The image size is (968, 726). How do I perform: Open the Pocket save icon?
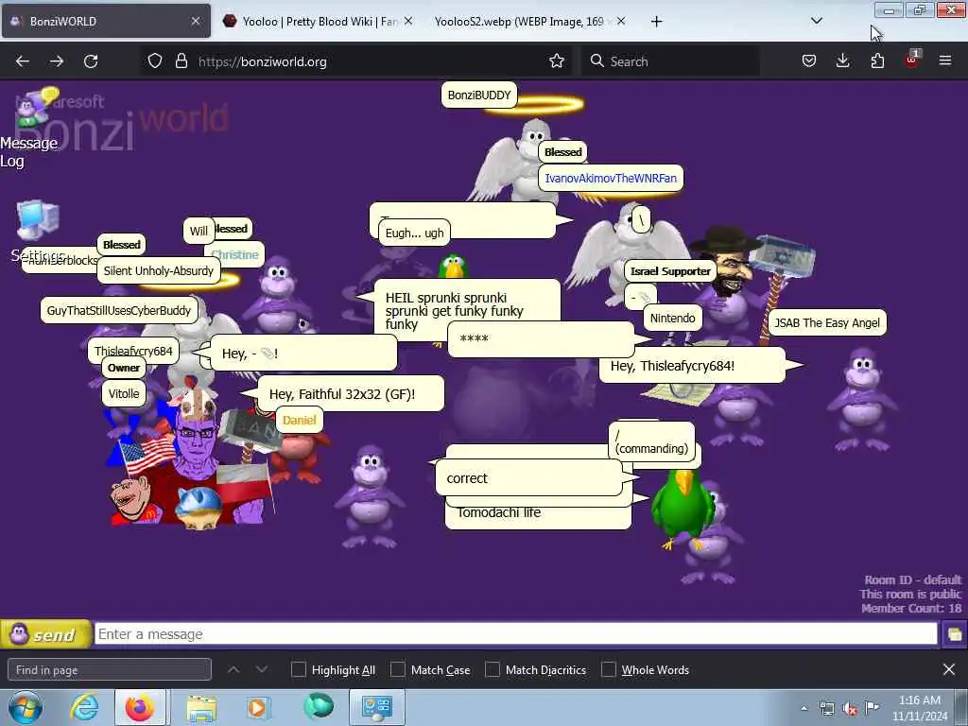coord(809,61)
